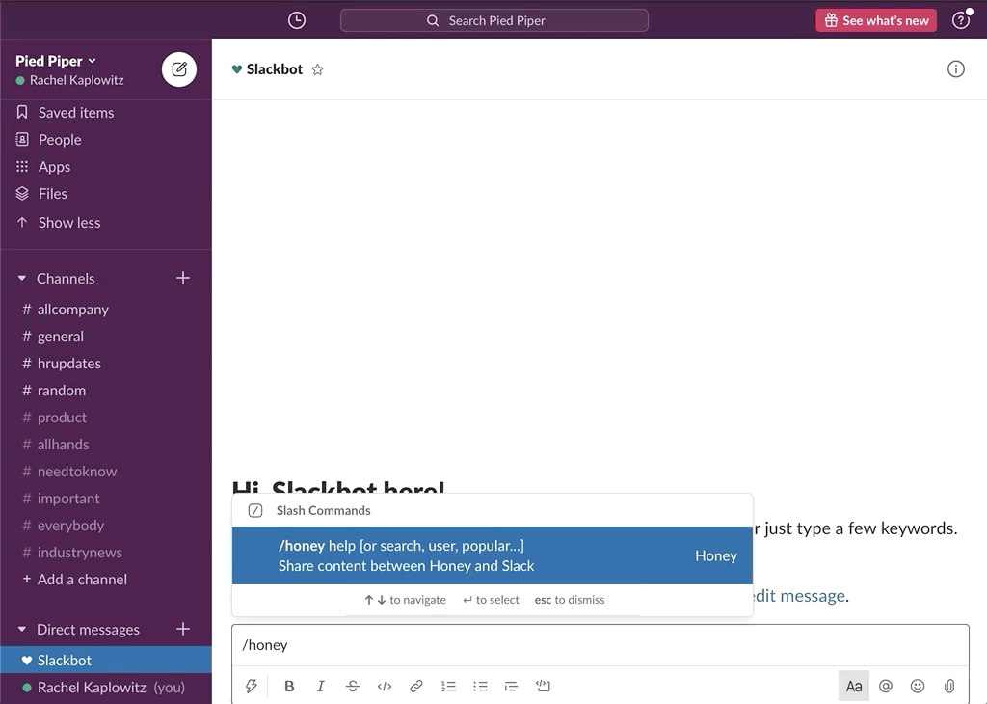This screenshot has width=987, height=704.
Task: Collapse the Channels section
Action: pos(22,278)
